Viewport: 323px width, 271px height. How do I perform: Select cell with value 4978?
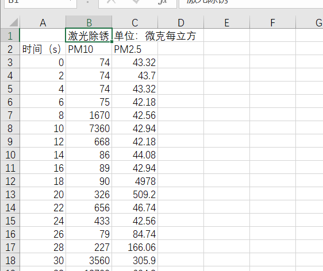(x=134, y=181)
